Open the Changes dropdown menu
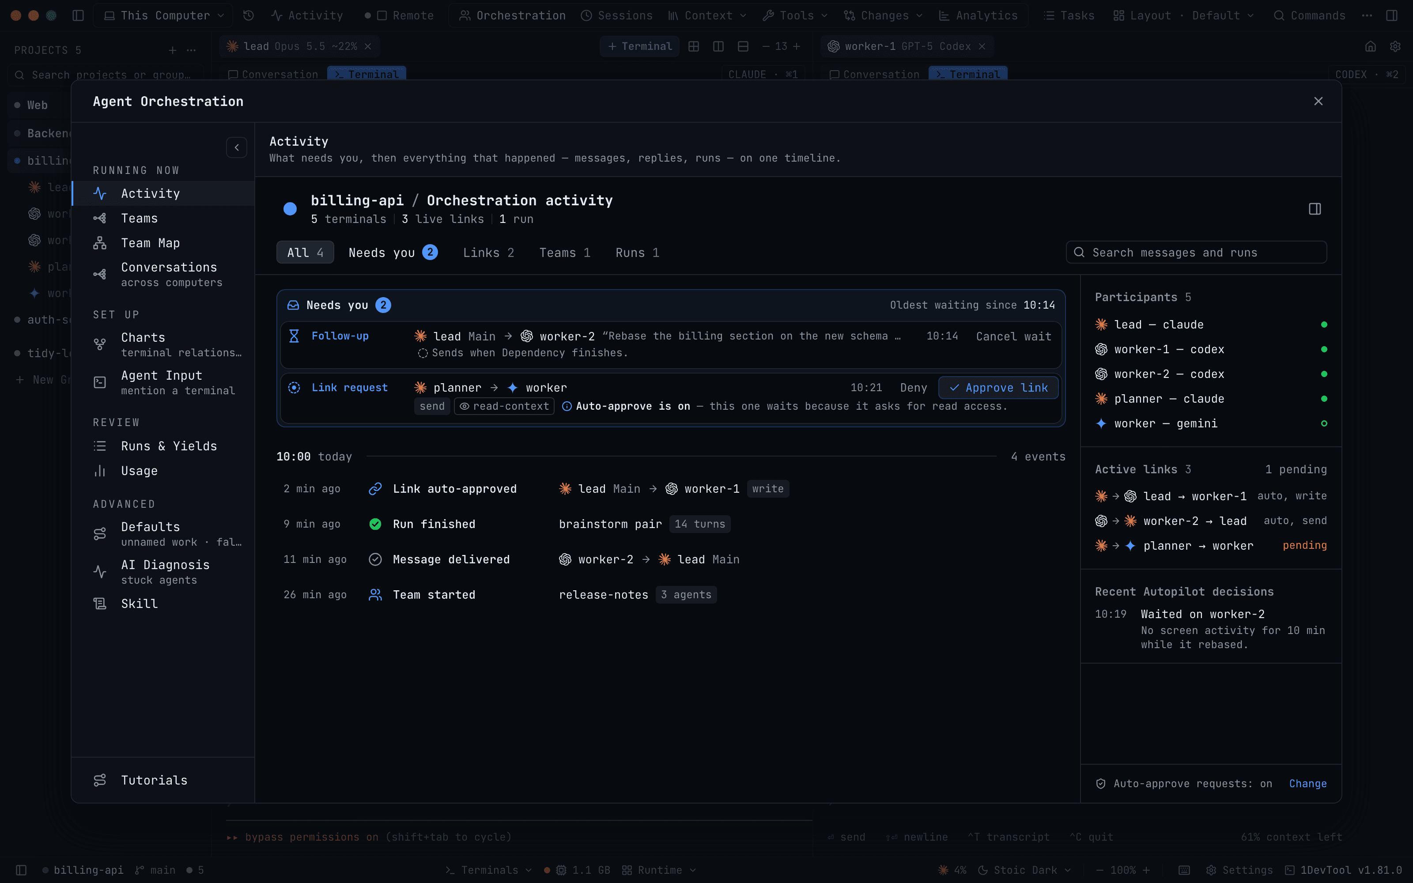The image size is (1413, 883). [883, 16]
